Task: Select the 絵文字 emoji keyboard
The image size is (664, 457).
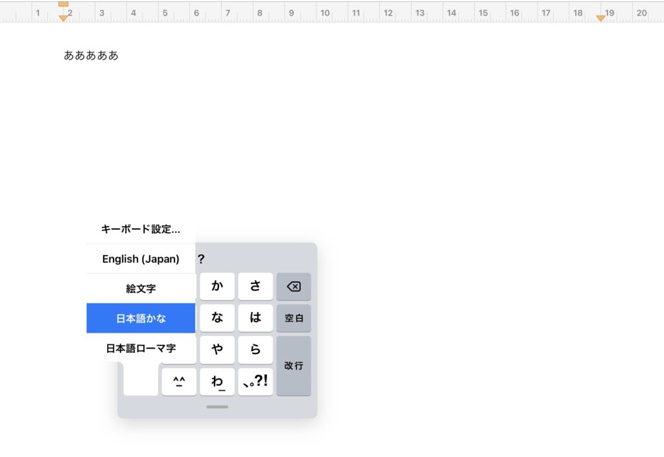Action: [141, 288]
